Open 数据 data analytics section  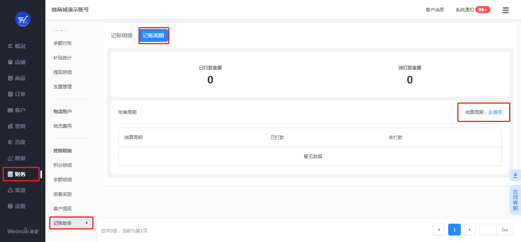point(17,158)
